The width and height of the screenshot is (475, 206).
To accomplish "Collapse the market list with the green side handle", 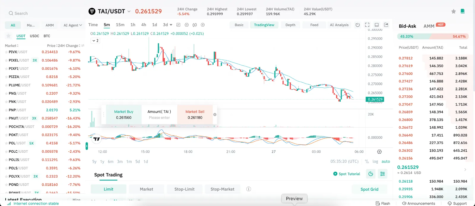I will [x=87, y=146].
